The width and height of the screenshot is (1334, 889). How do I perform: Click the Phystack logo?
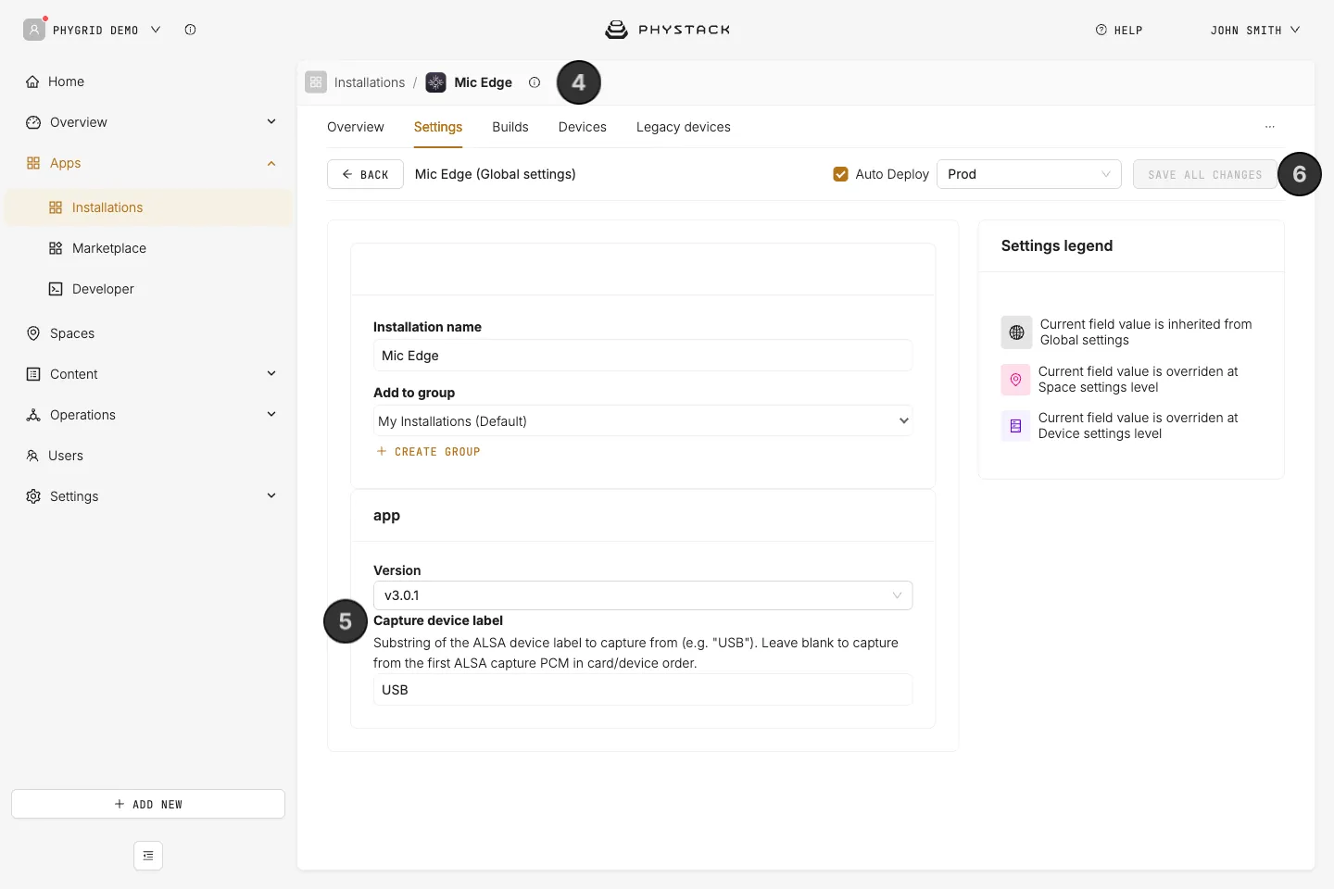(x=667, y=30)
